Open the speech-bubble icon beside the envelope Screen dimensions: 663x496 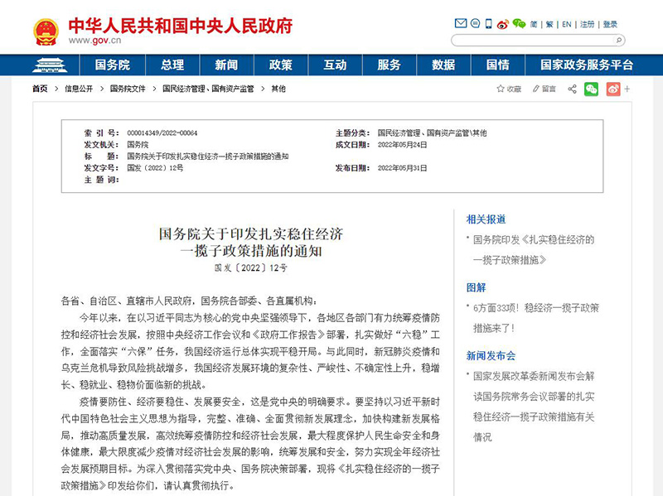475,24
